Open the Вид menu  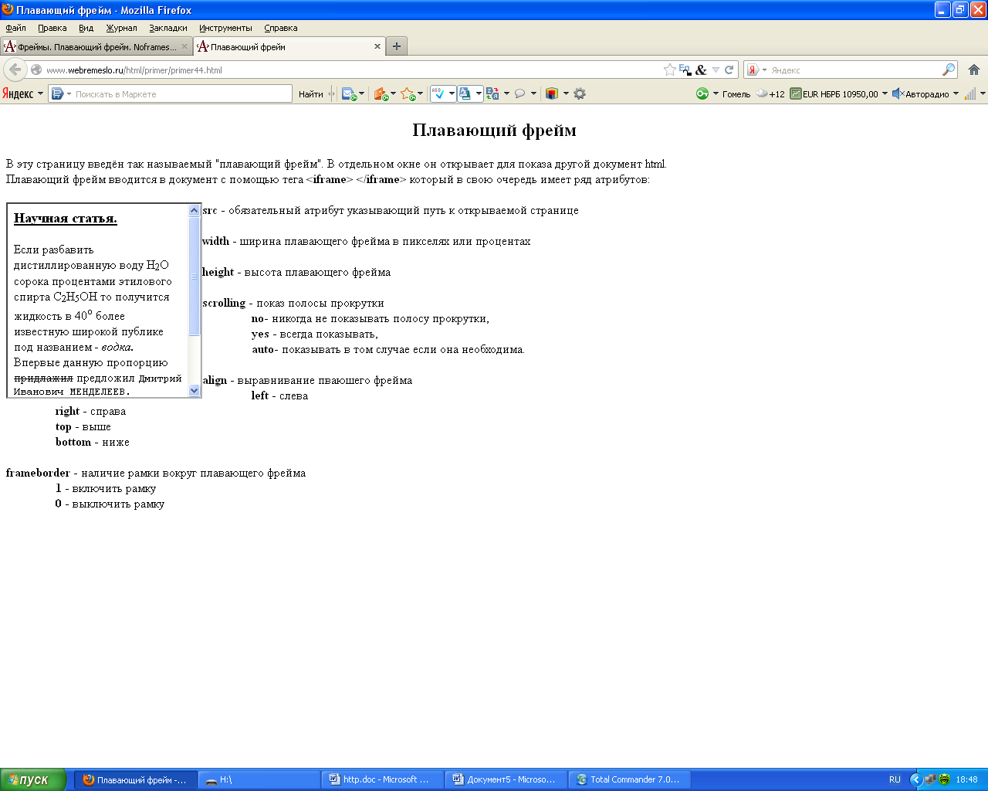pos(86,28)
